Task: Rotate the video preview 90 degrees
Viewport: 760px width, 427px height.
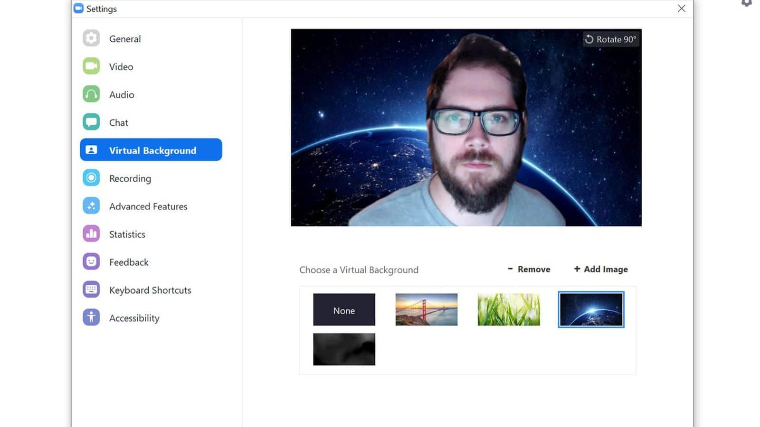Action: (x=610, y=39)
